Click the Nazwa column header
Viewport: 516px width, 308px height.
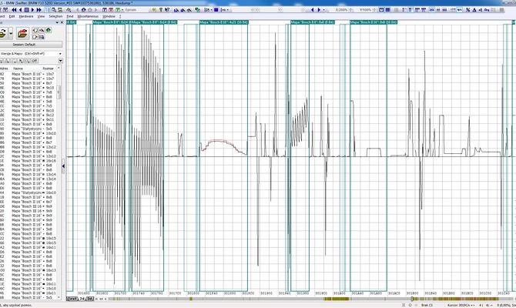point(17,68)
